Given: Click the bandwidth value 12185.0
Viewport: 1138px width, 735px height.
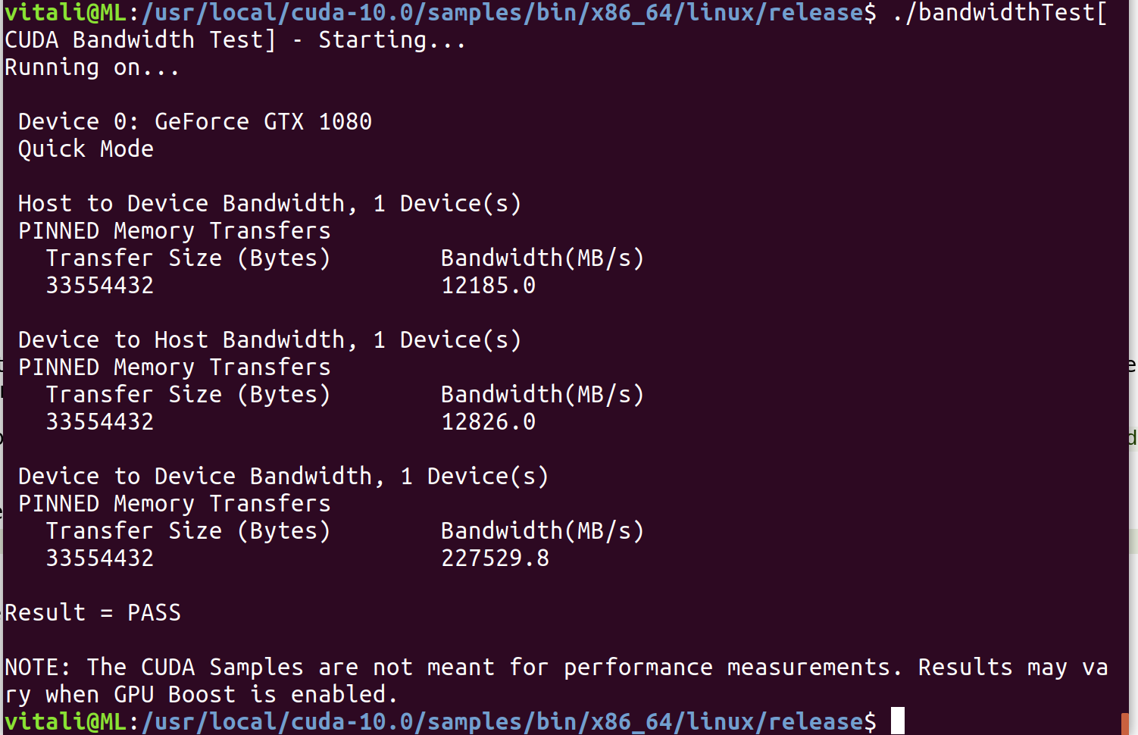Looking at the screenshot, I should [489, 286].
